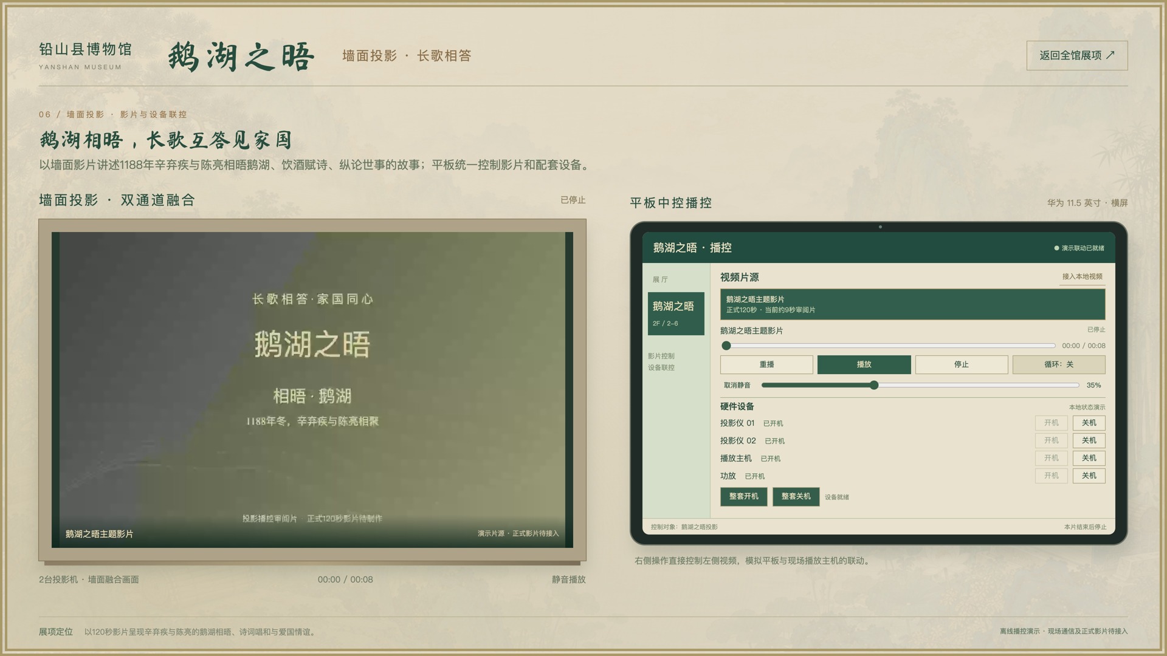Click the 停止 playback button

[x=962, y=364]
